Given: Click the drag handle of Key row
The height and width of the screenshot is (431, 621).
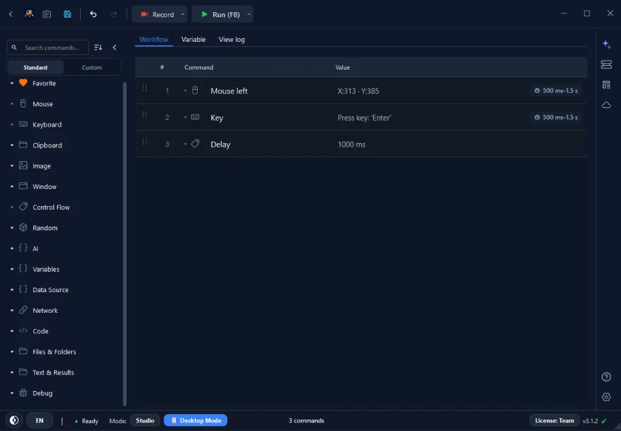Looking at the screenshot, I should [x=144, y=115].
